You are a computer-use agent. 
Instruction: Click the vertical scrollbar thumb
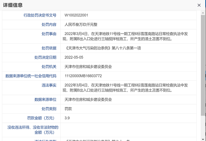click(203, 65)
